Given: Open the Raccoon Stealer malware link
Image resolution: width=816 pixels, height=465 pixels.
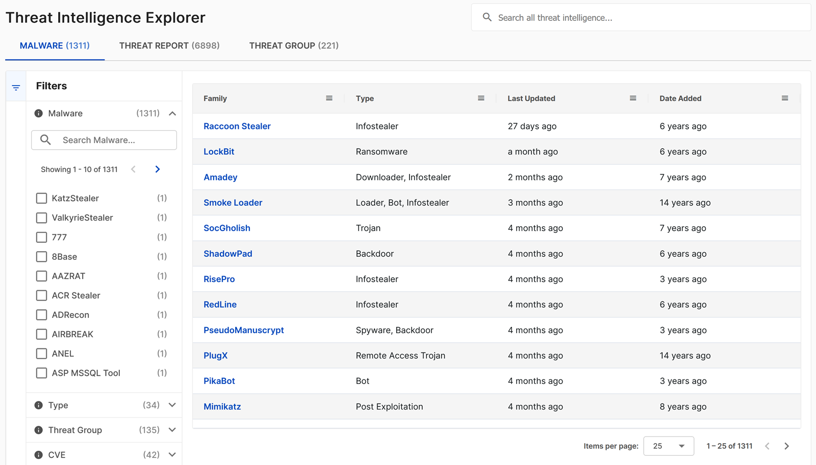Looking at the screenshot, I should coord(237,126).
